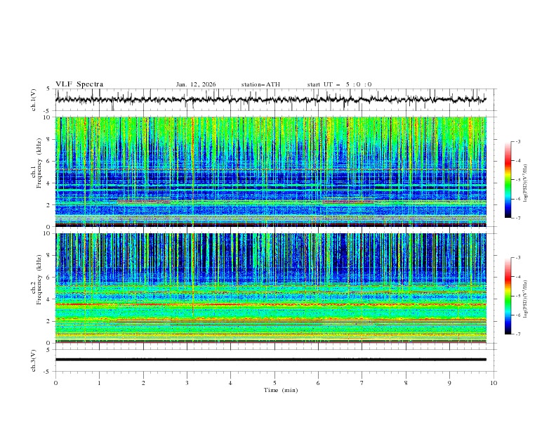Click time axis tick label "4"
The image size is (556, 430).
click(x=230, y=383)
